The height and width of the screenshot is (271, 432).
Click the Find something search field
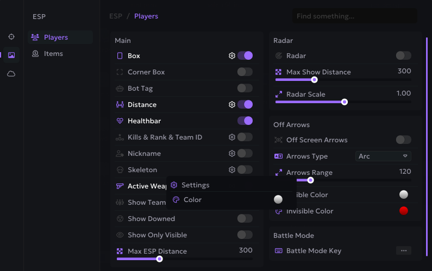(356, 16)
